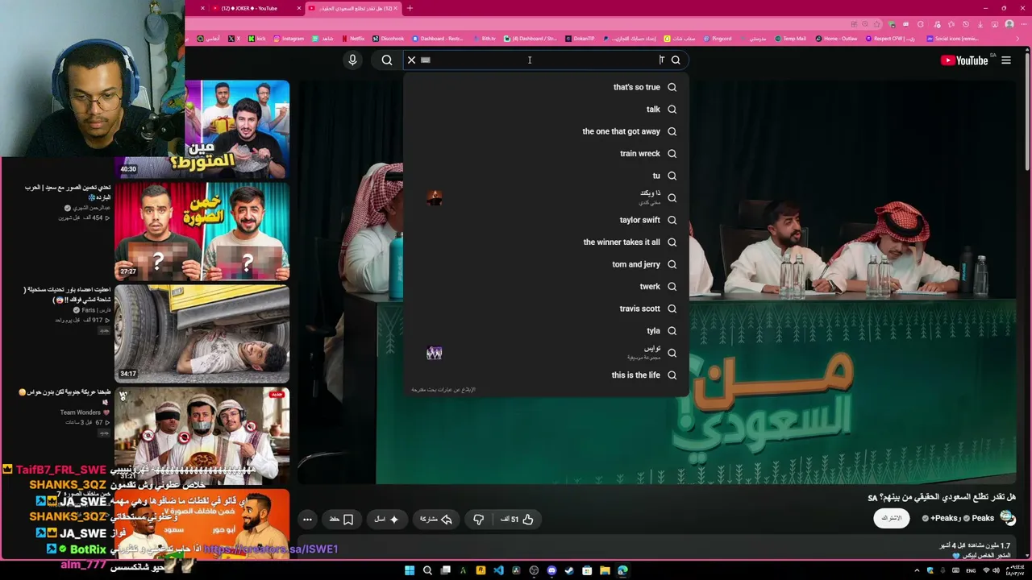
Task: Open Steam from the taskbar
Action: pyautogui.click(x=569, y=570)
